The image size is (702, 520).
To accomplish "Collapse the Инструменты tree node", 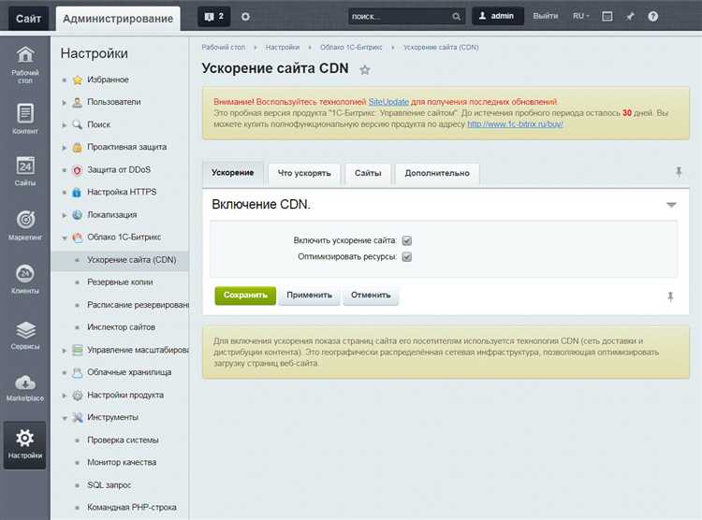I will coord(64,418).
